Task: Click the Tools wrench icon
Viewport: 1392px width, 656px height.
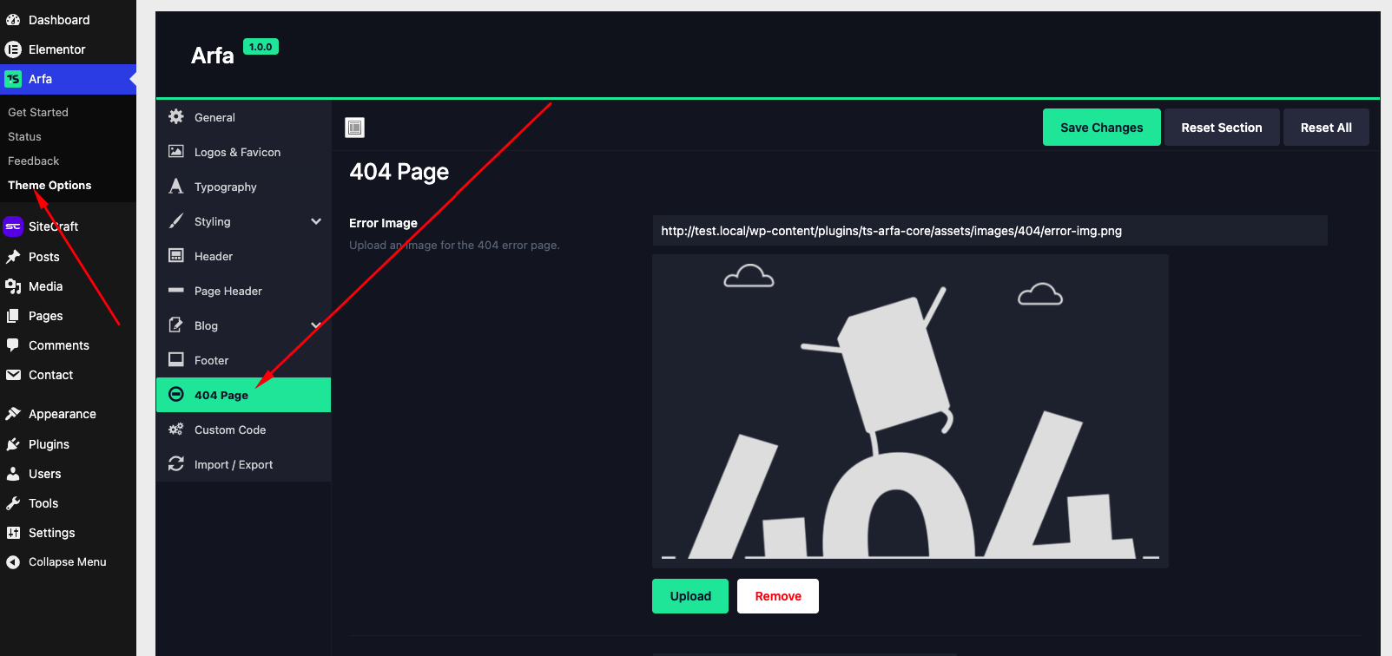Action: point(13,503)
